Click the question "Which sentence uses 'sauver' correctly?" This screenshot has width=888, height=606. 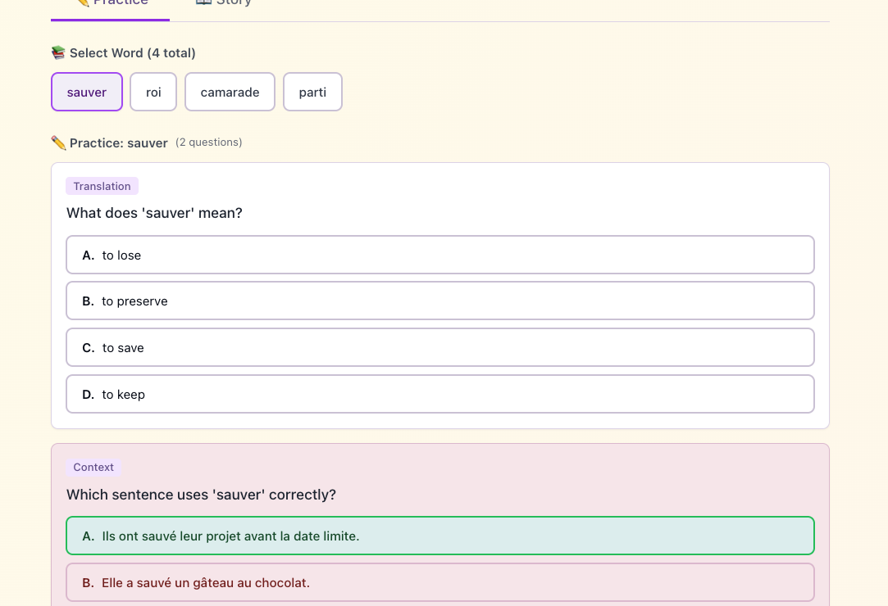[201, 495]
